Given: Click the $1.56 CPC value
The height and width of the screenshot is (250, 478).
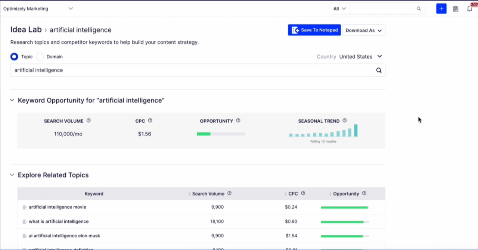Looking at the screenshot, I should (145, 134).
